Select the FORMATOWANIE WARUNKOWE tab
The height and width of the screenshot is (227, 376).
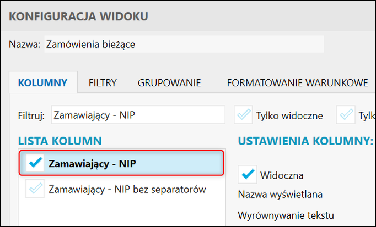(x=297, y=83)
